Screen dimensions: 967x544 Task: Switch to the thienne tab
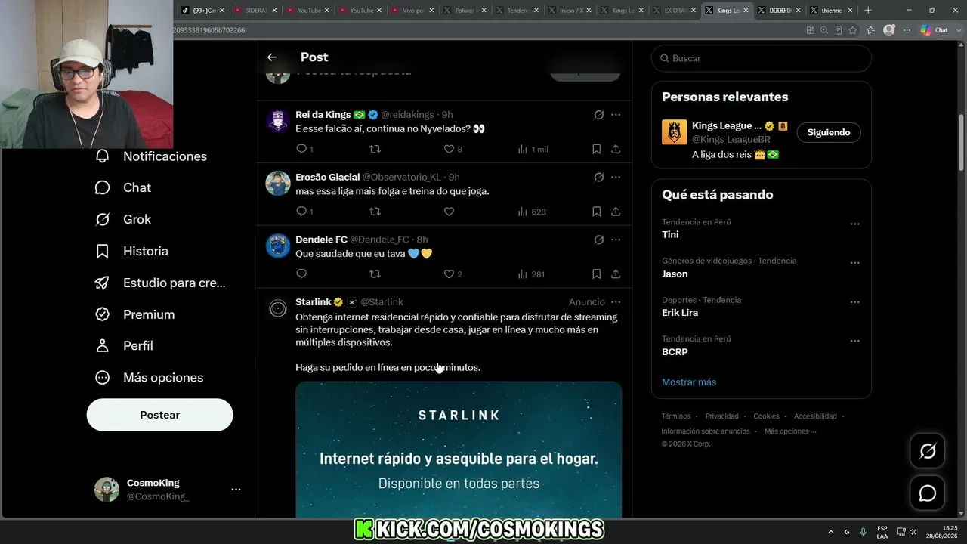click(x=832, y=11)
